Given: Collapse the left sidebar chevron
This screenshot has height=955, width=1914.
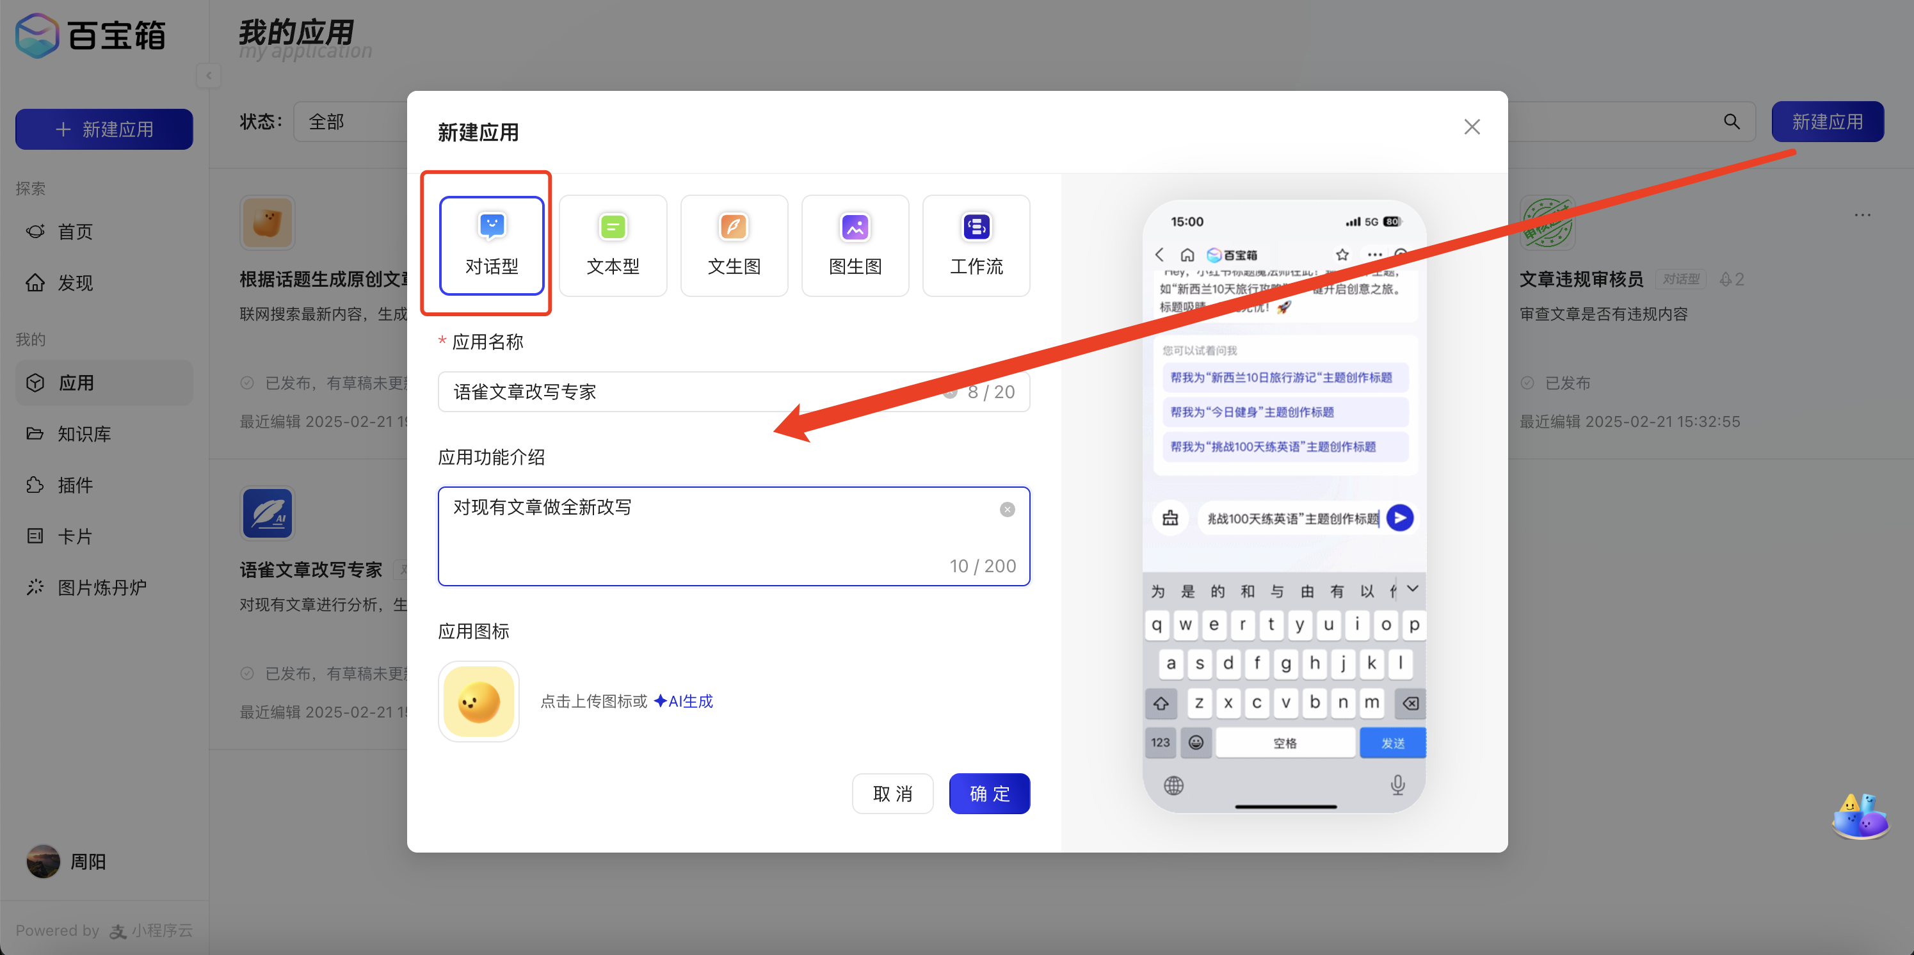Looking at the screenshot, I should click(209, 75).
